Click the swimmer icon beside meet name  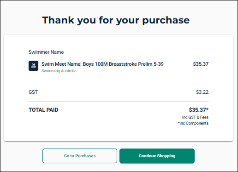tap(33, 66)
